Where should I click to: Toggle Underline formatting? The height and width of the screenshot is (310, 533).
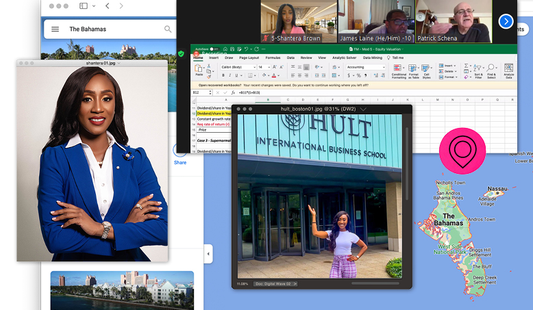(236, 75)
